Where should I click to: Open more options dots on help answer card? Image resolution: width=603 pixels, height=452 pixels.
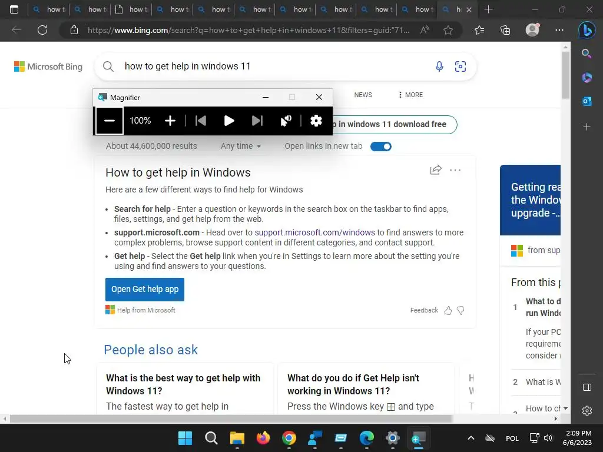click(455, 170)
